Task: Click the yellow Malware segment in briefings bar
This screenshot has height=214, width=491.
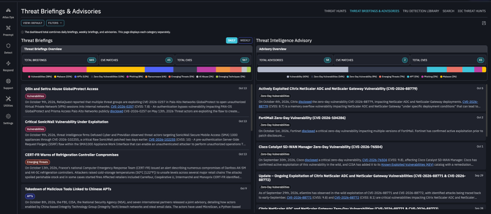Action: [115, 70]
